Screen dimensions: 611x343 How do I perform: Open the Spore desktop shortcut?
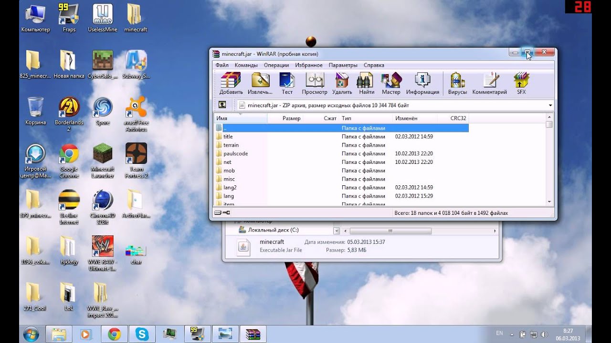pos(103,111)
